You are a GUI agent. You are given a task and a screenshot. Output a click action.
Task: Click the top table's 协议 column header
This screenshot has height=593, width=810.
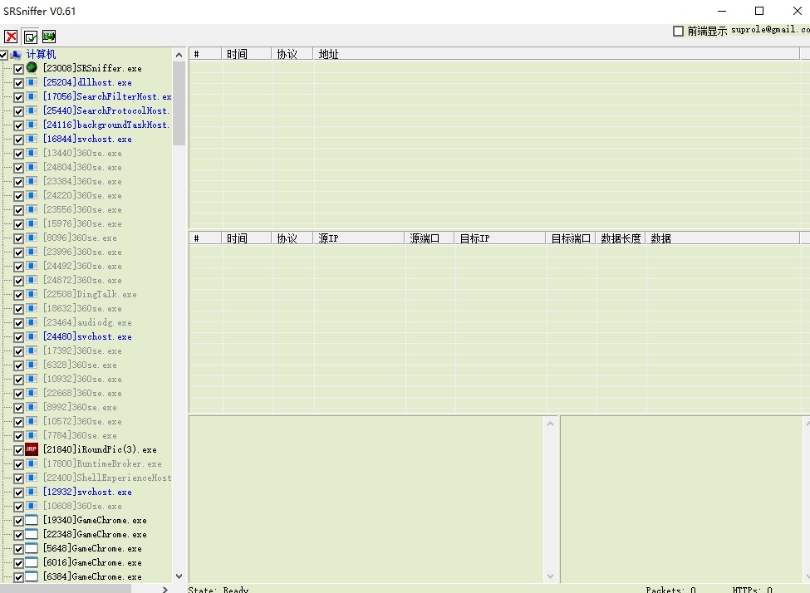coord(292,54)
